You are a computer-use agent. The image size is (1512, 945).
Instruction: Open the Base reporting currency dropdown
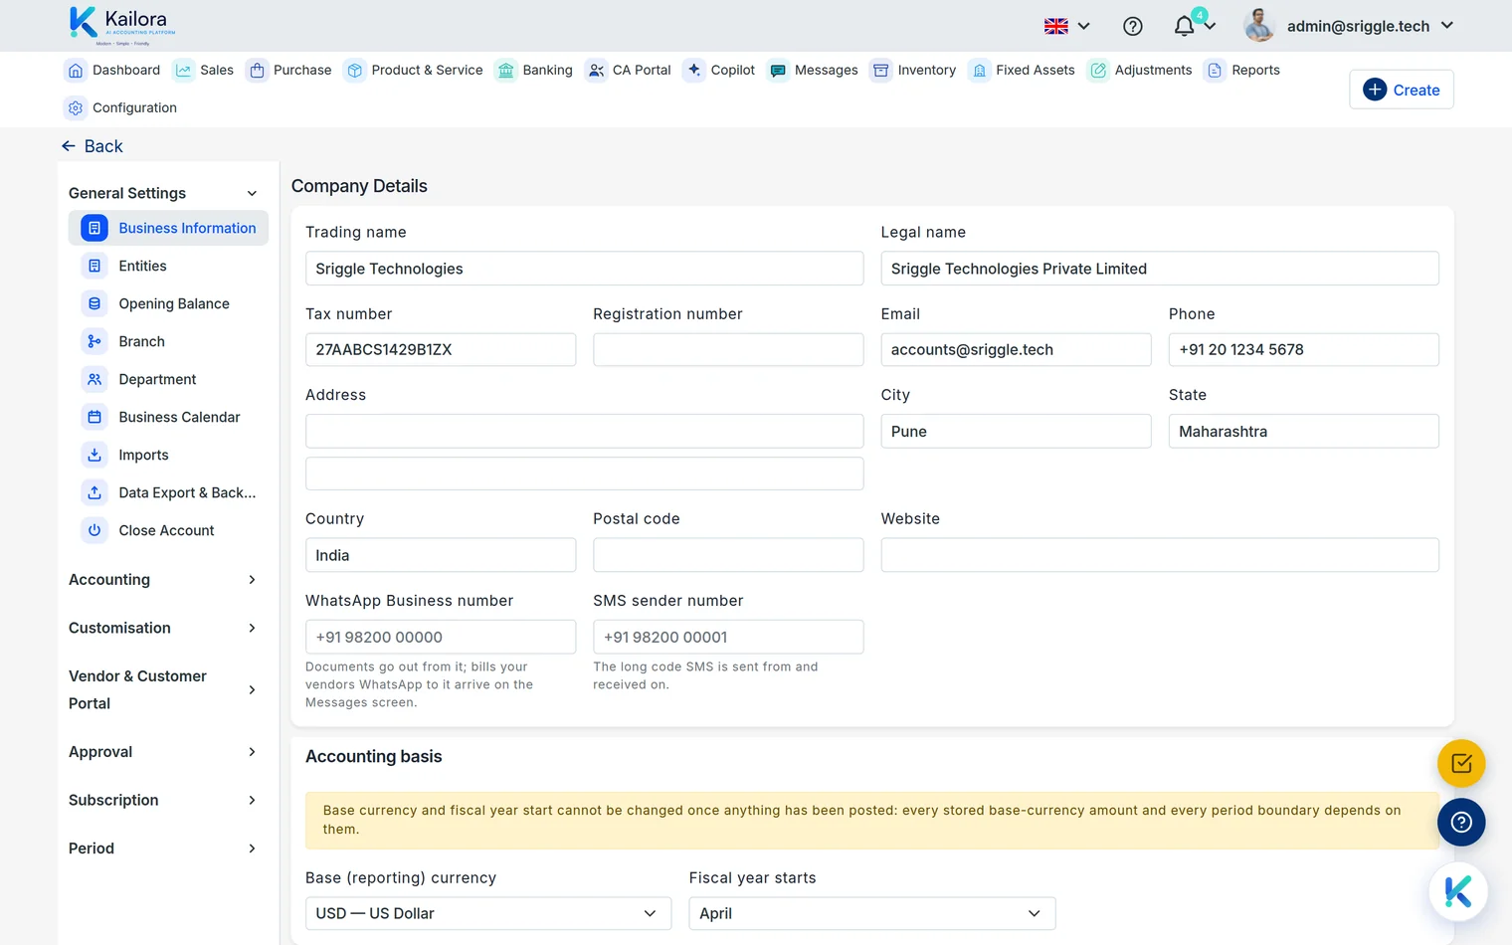coord(488,914)
